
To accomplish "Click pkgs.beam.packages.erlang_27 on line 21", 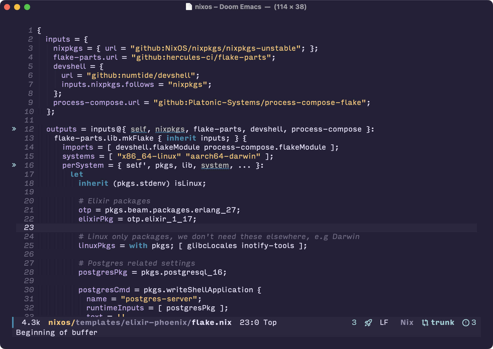I will click(x=170, y=210).
